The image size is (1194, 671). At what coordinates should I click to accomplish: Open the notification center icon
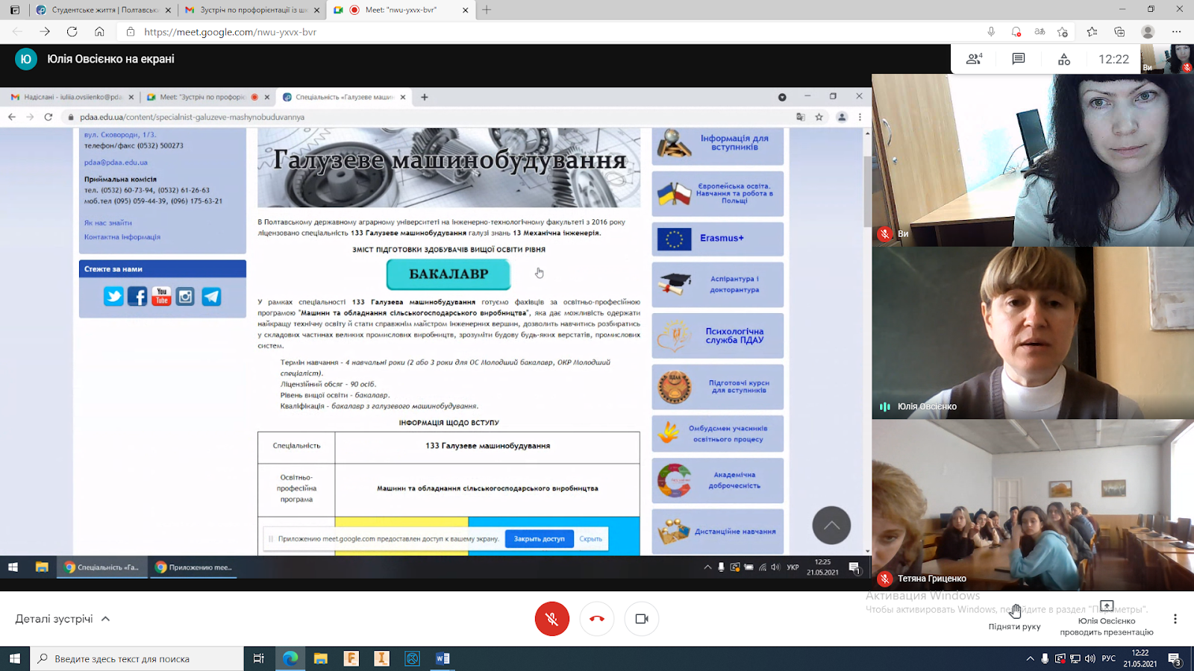click(x=1174, y=658)
